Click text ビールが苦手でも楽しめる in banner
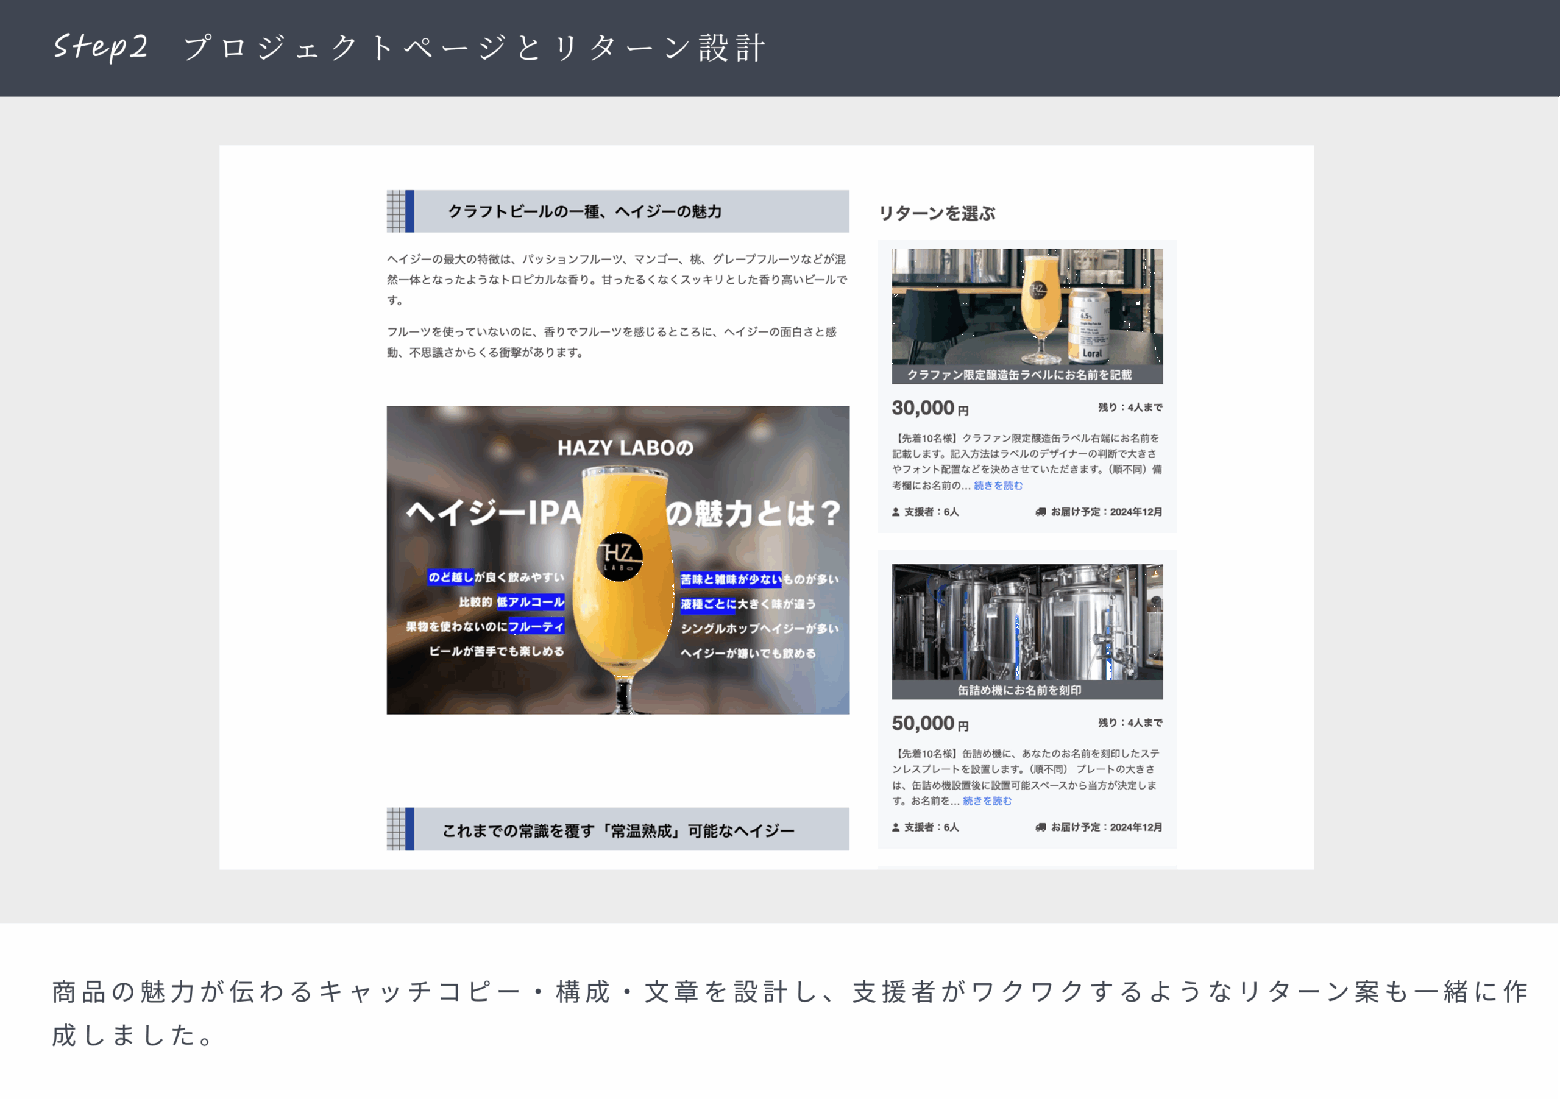1560x1099 pixels. click(x=497, y=651)
